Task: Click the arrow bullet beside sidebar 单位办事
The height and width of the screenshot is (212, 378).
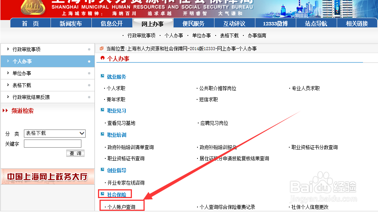Action: pos(8,73)
